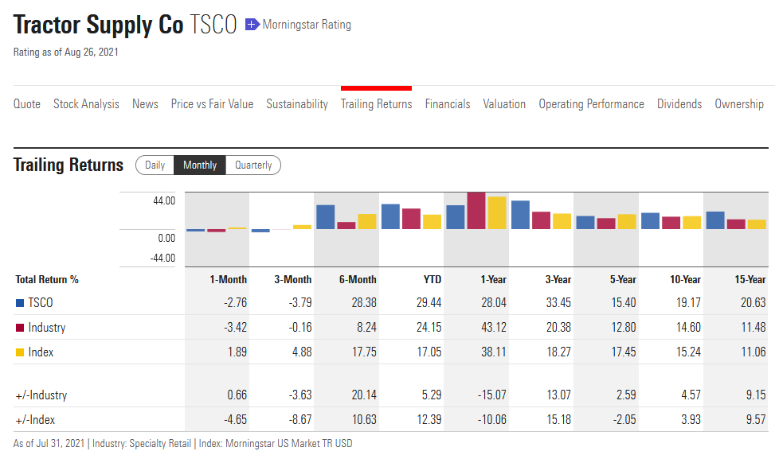775x455 pixels.
Task: Open the Financials tab
Action: pyautogui.click(x=448, y=104)
